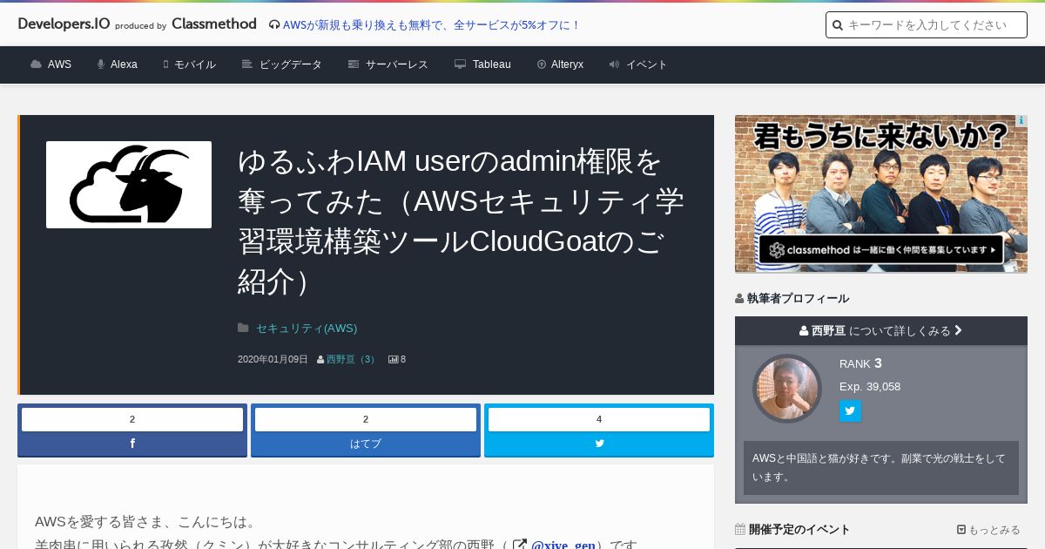Click the Facebook share icon button
The height and width of the screenshot is (549, 1045).
pos(132,444)
